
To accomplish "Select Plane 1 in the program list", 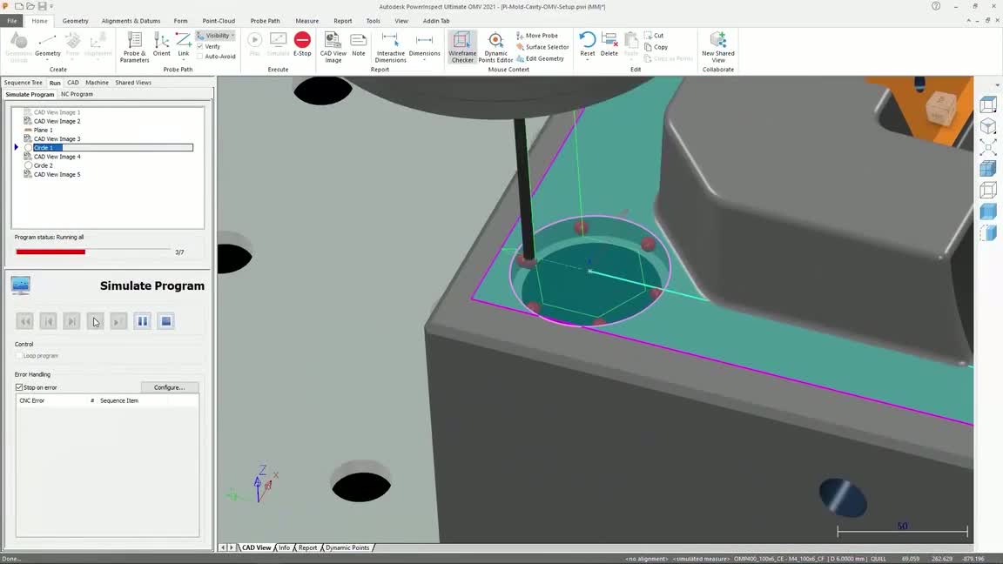I will click(x=43, y=130).
